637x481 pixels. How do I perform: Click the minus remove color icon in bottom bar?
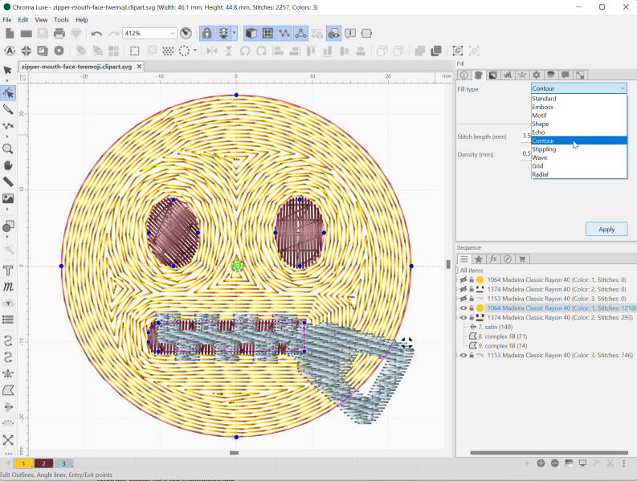click(554, 463)
